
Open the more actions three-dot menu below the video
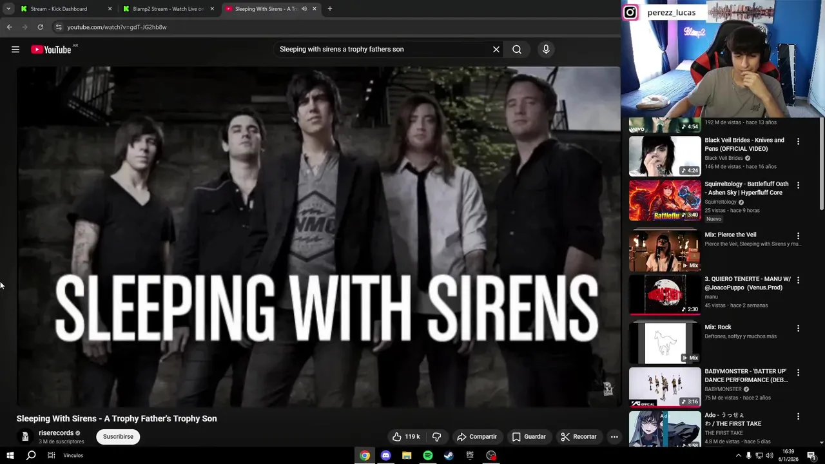pos(614,437)
